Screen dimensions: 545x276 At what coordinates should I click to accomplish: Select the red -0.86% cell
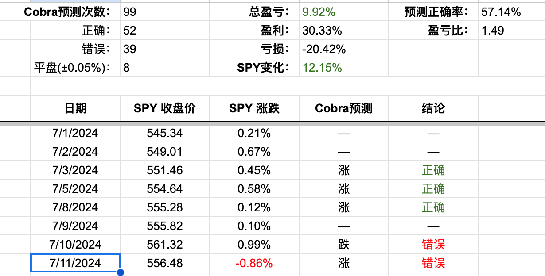pyautogui.click(x=254, y=263)
